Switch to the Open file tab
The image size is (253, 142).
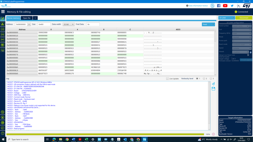27,18
